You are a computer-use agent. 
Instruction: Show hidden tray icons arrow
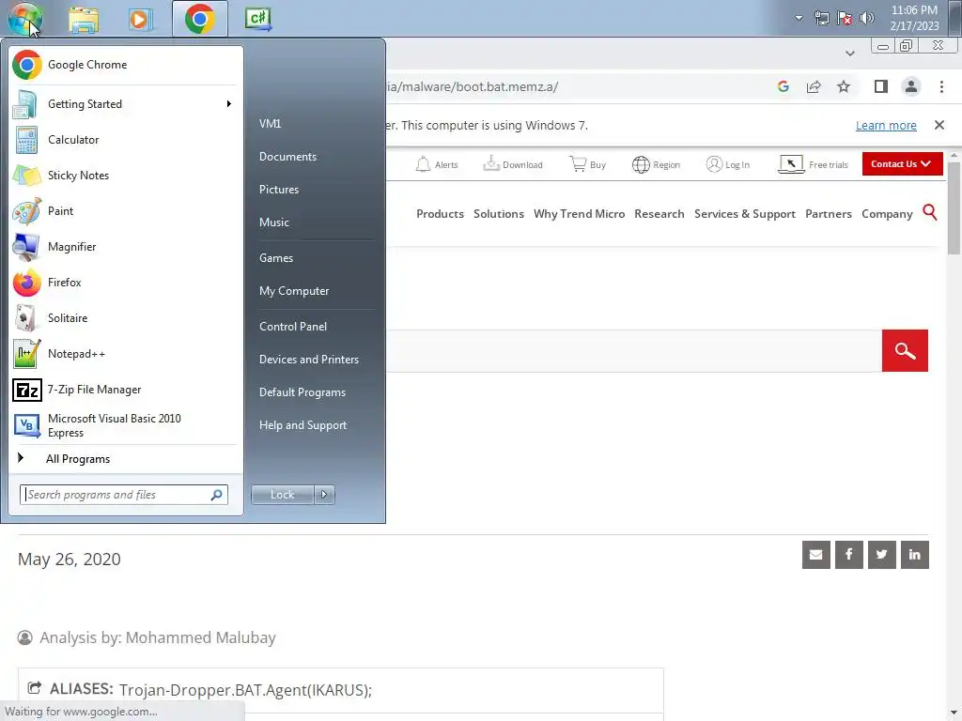click(799, 18)
